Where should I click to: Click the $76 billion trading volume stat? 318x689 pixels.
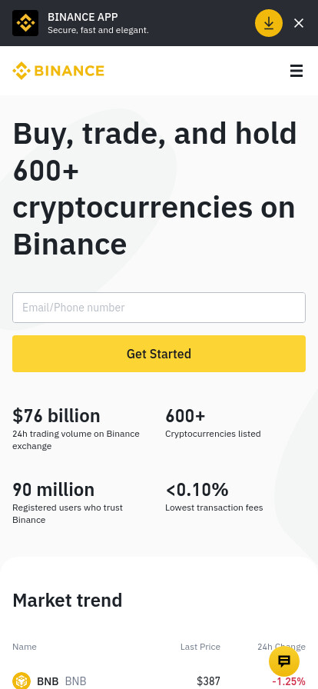click(76, 429)
